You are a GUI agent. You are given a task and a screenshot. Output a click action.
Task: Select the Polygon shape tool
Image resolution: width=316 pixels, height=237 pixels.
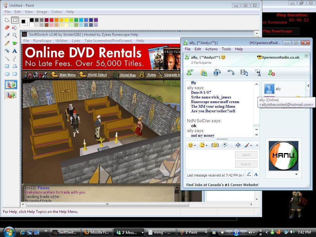coord(15,66)
